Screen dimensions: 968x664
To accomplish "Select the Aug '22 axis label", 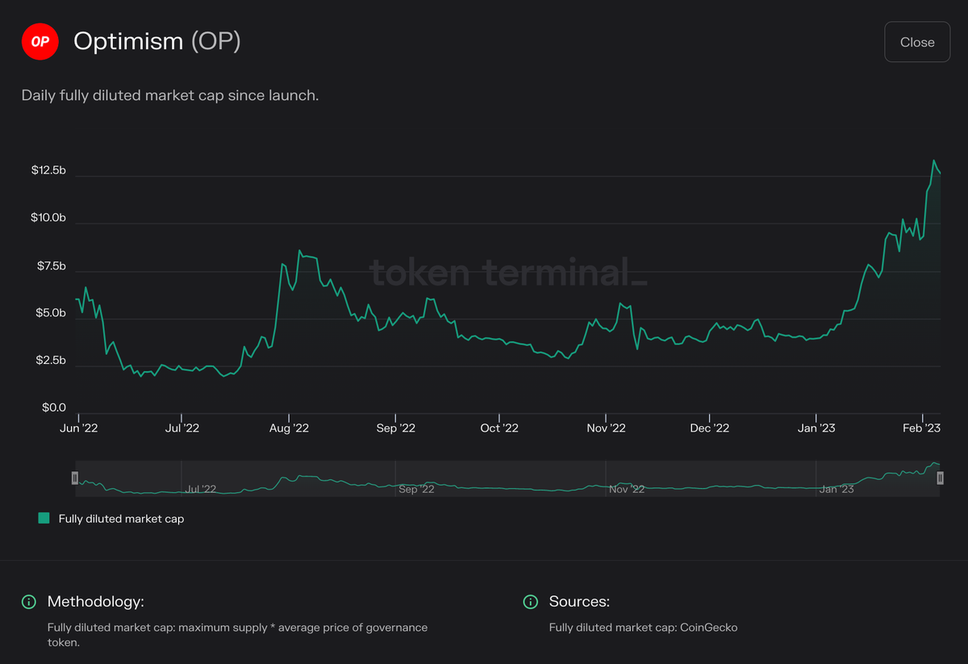I will pyautogui.click(x=289, y=428).
